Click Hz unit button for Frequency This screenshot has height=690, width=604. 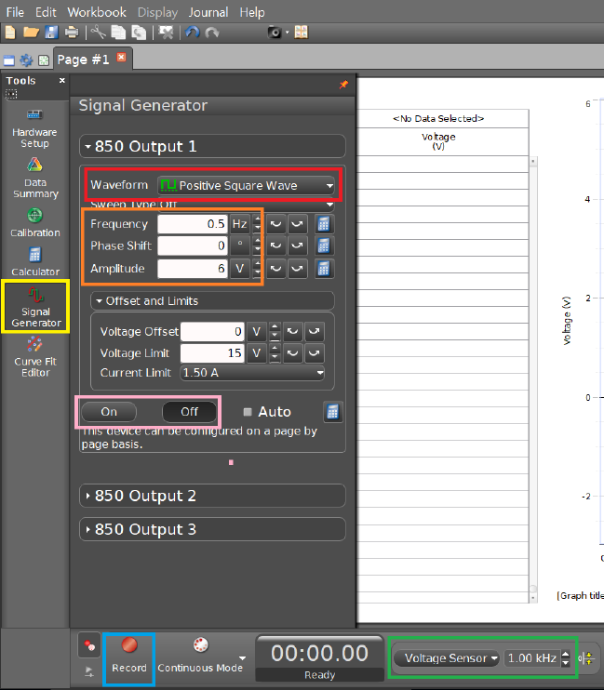click(x=240, y=224)
